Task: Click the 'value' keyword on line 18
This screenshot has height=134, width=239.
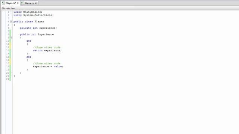Action: [58, 66]
